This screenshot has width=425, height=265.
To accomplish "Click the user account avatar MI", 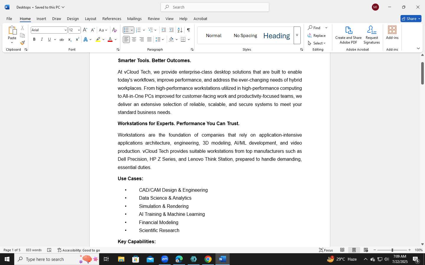I will pos(375,7).
